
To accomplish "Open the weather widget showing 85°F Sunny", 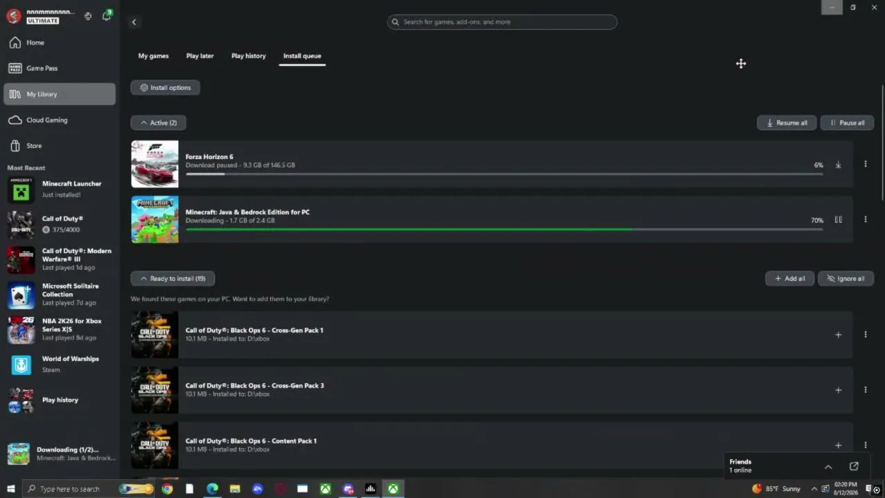I will click(x=776, y=489).
